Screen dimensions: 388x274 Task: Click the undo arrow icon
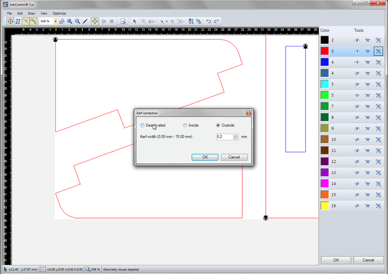click(208, 21)
